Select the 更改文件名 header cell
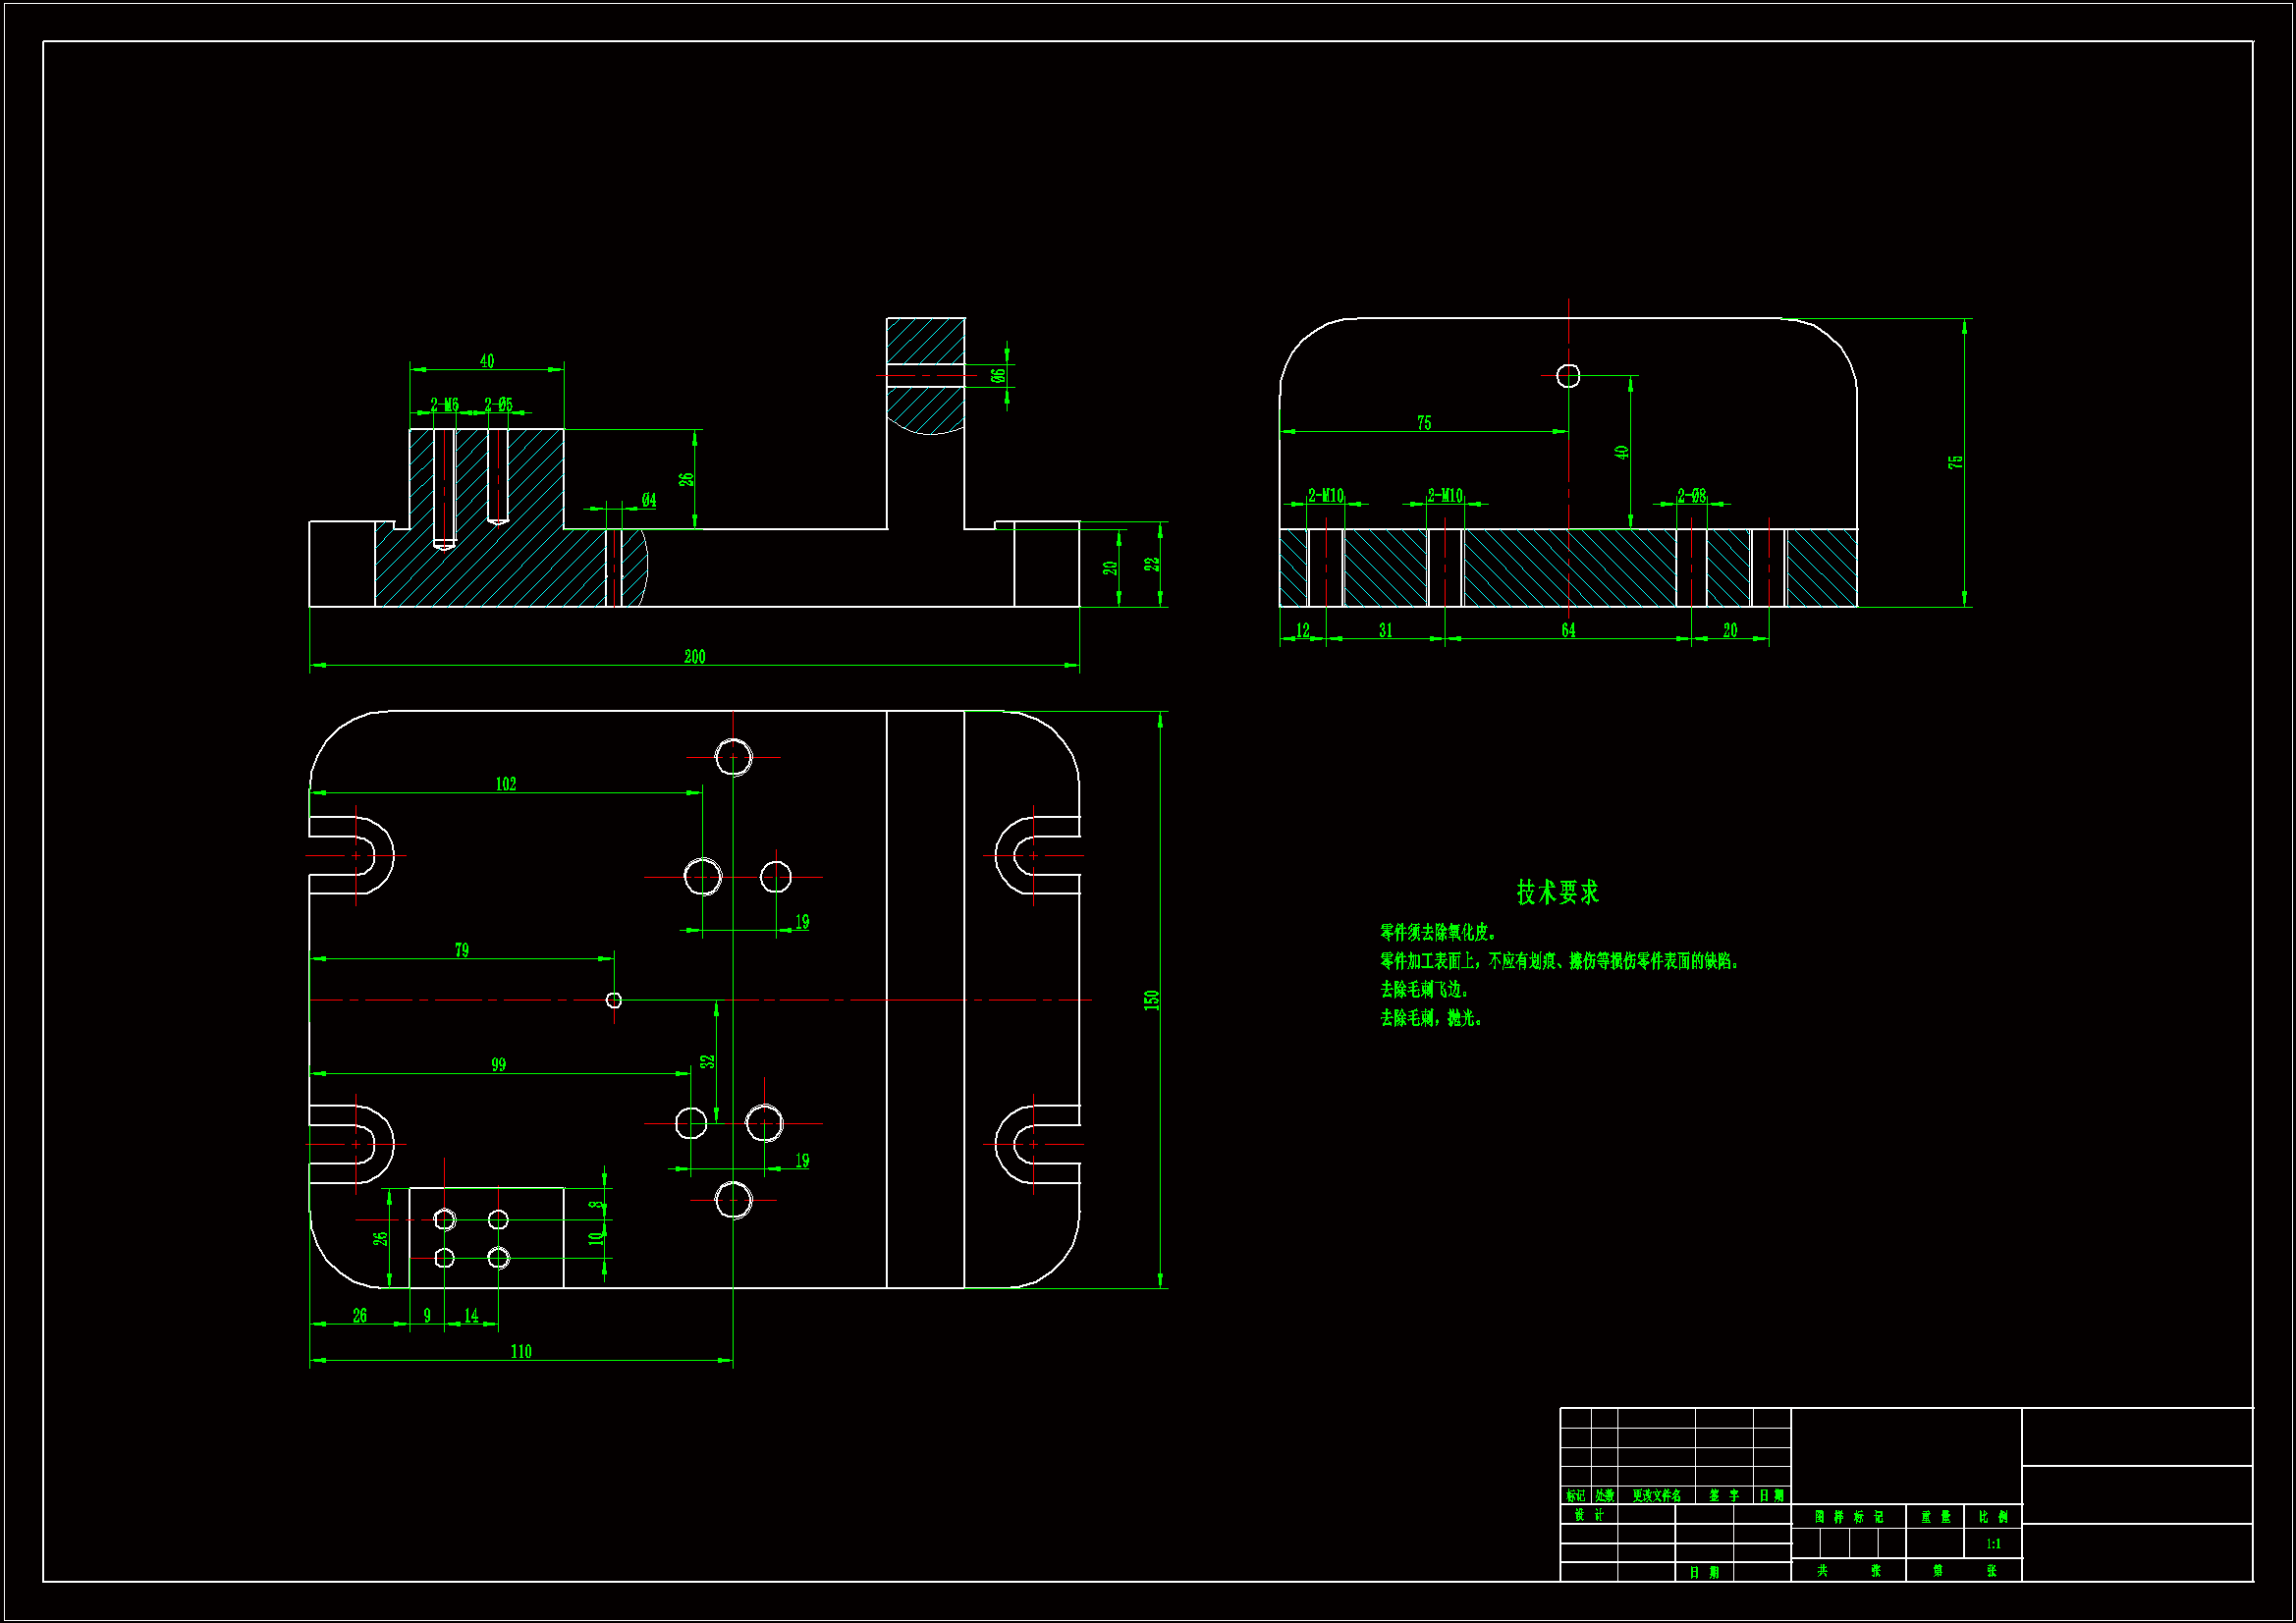This screenshot has height=1623, width=2296. pos(1656,1496)
